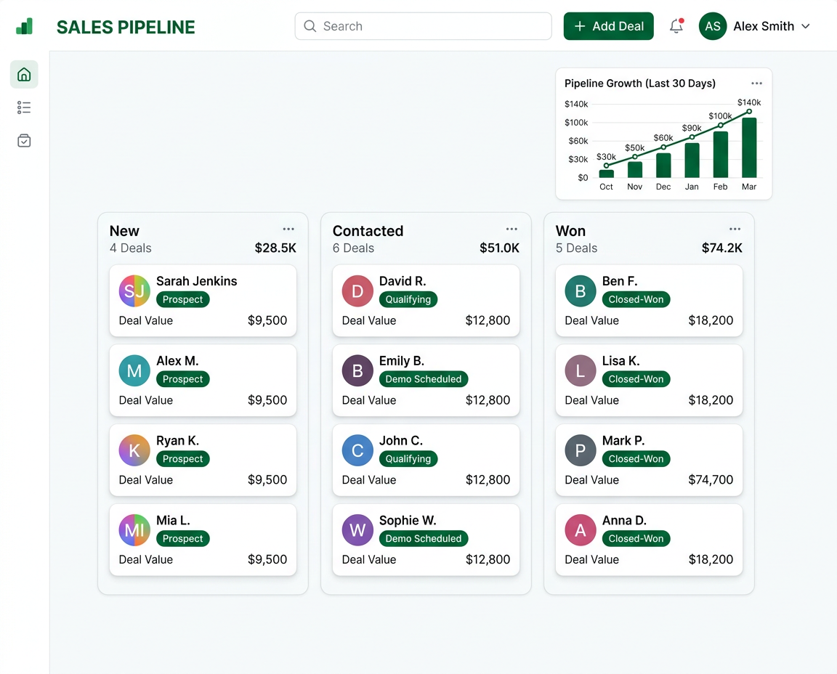Click the SALES PIPELINE heading
The width and height of the screenshot is (837, 674).
[126, 27]
